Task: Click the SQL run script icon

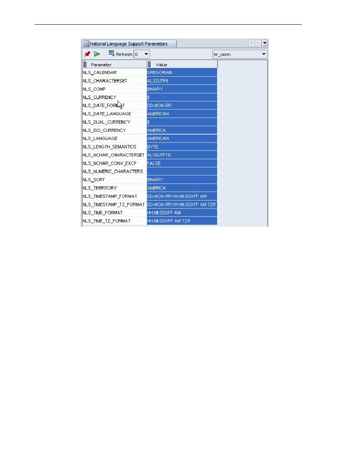Action: pyautogui.click(x=111, y=54)
